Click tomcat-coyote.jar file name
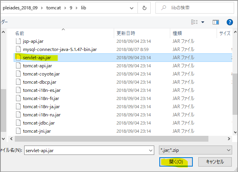 coord(41,74)
